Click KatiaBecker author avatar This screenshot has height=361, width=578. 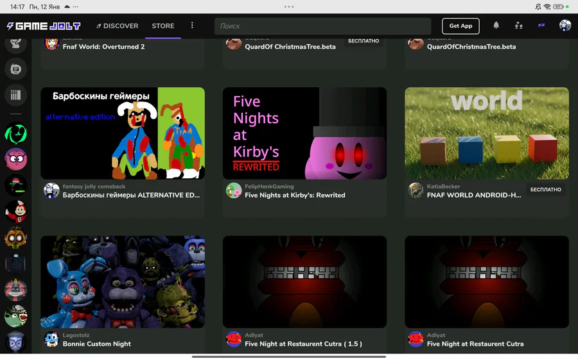pos(416,190)
